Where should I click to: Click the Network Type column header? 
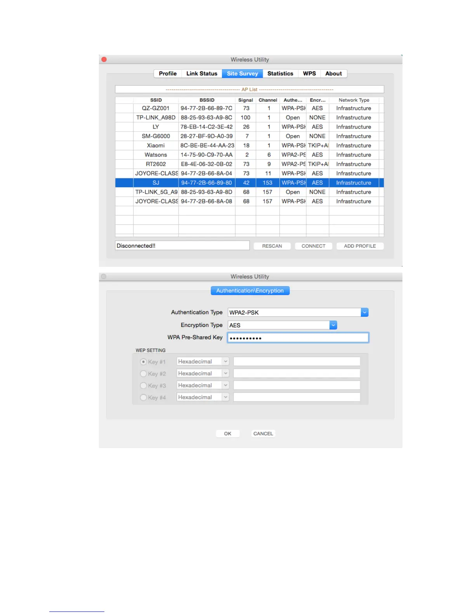[354, 100]
